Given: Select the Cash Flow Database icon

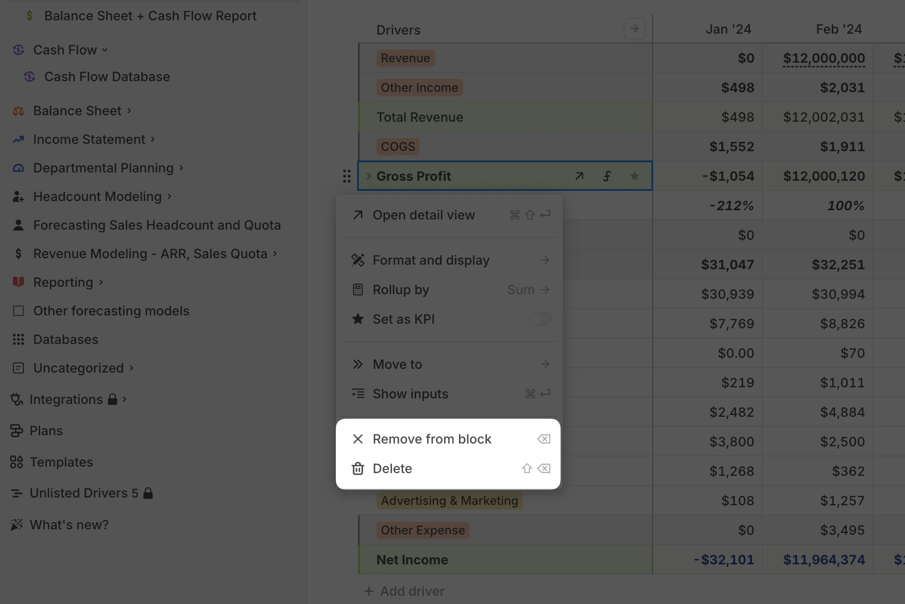Looking at the screenshot, I should (x=30, y=77).
